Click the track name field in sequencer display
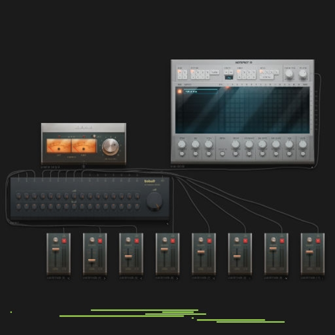The image size is (335, 335). click(x=200, y=92)
